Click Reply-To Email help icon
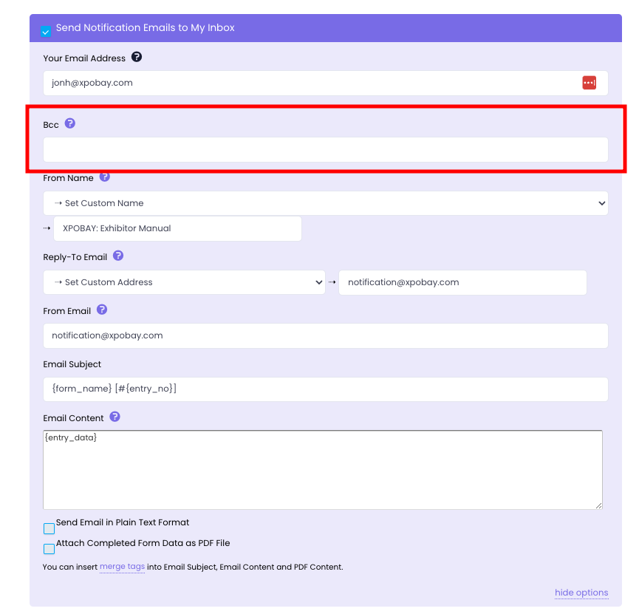This screenshot has height=614, width=639. (118, 256)
